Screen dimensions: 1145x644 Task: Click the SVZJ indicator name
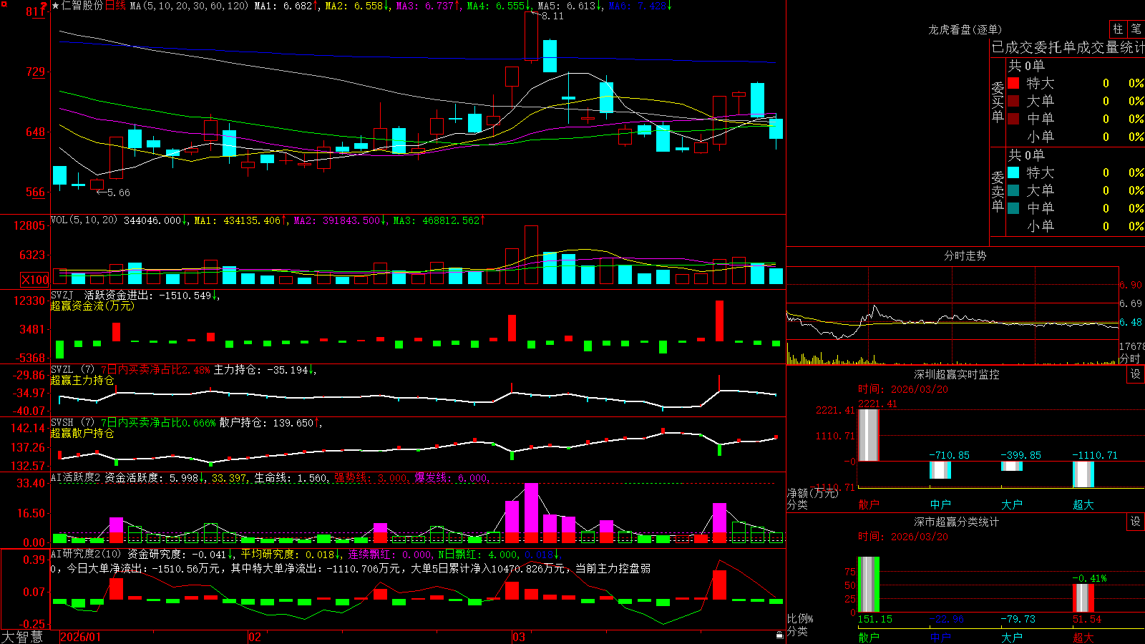coord(62,295)
